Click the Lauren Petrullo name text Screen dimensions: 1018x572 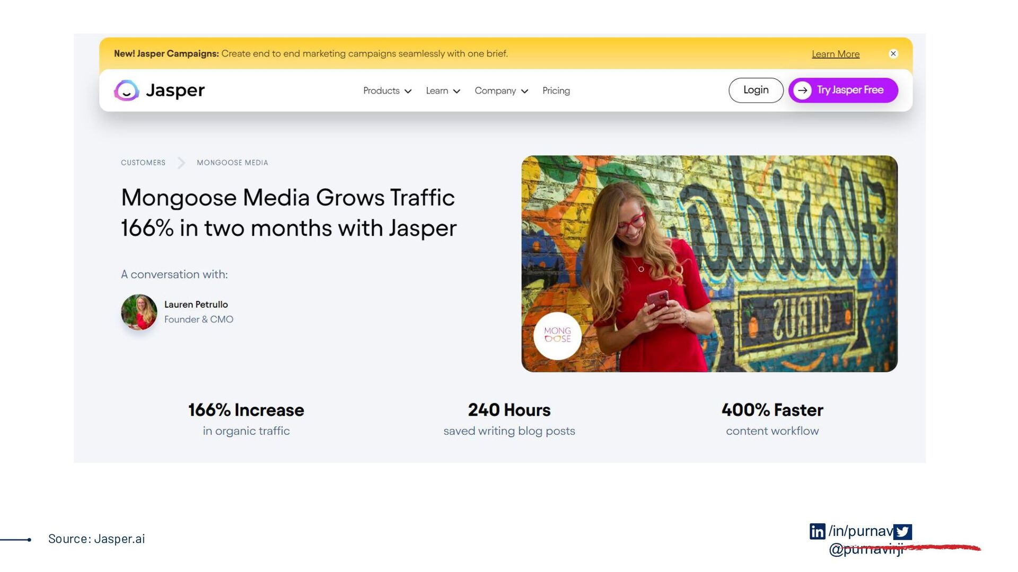click(196, 305)
